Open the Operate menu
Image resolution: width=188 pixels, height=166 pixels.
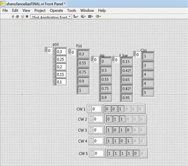[x=56, y=10]
